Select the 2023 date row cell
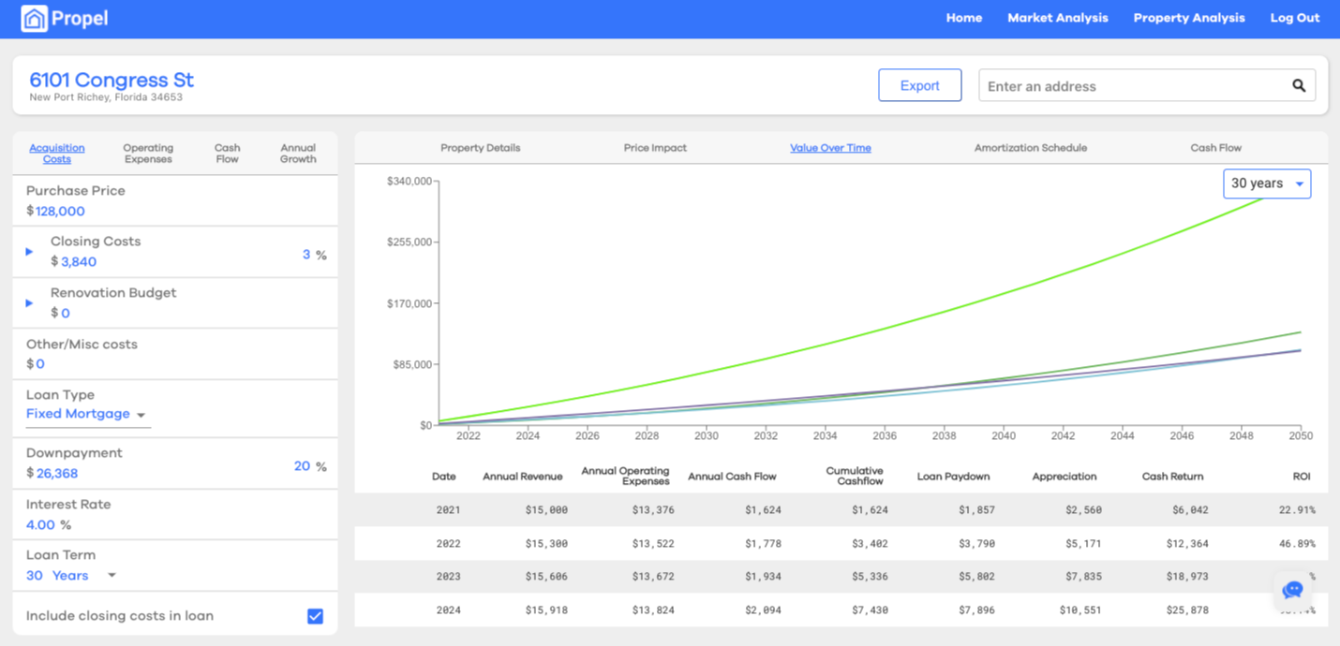 click(x=448, y=577)
